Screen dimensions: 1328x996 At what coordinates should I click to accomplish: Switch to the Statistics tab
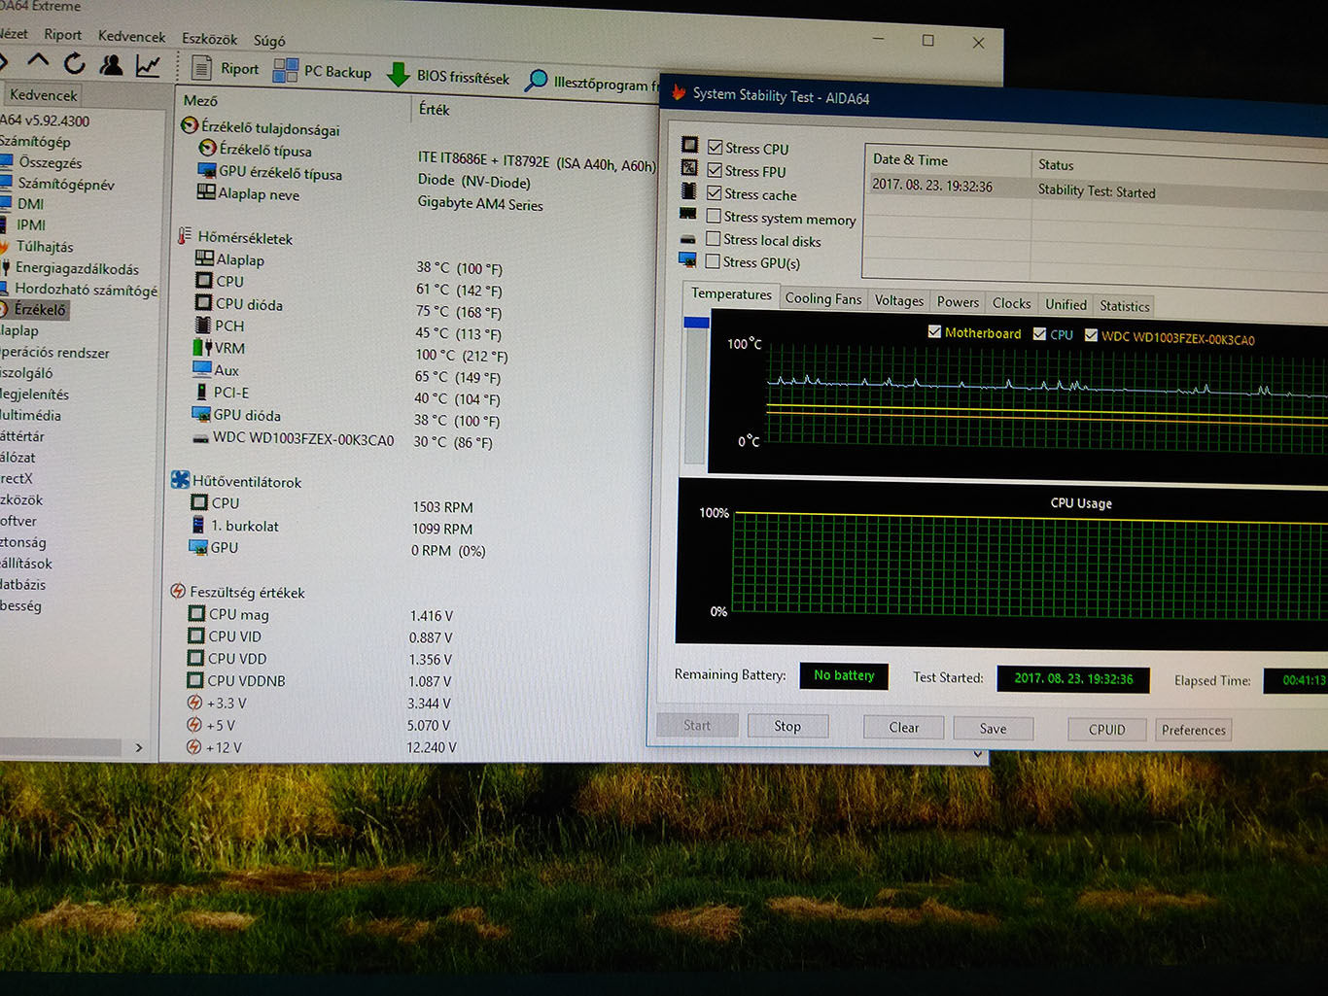tap(1124, 307)
